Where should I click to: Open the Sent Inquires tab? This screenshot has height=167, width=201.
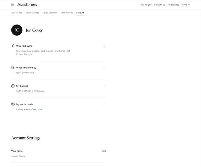[x=67, y=13]
